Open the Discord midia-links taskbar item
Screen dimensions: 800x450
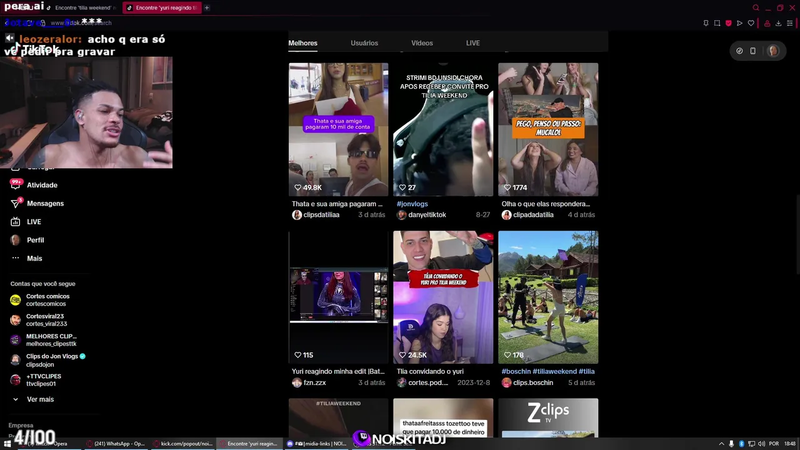tap(317, 444)
